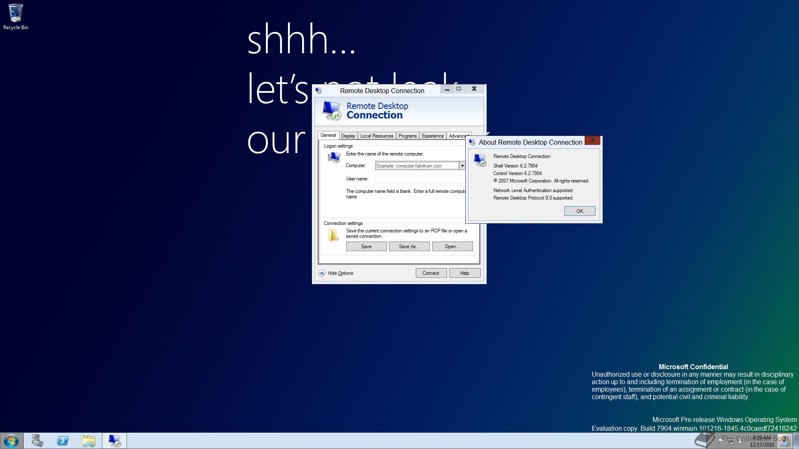Click the Save button
799x449 pixels.
click(x=366, y=247)
